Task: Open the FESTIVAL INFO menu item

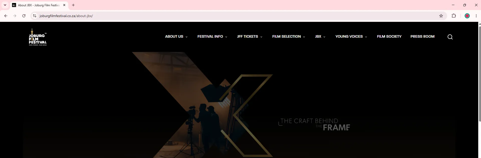Action: coord(210,36)
